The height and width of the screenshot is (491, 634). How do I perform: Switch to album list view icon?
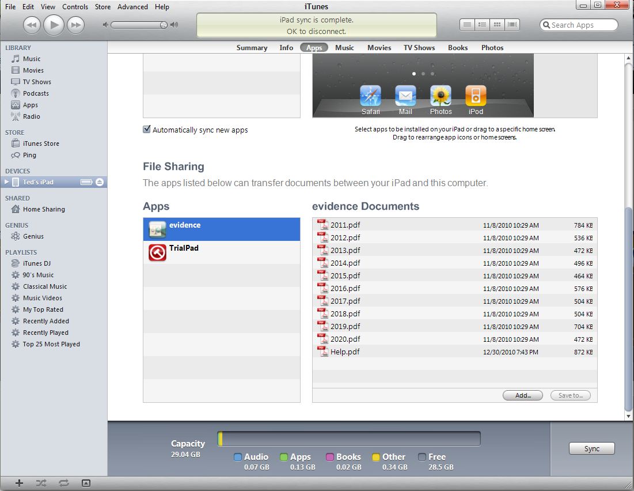(482, 25)
